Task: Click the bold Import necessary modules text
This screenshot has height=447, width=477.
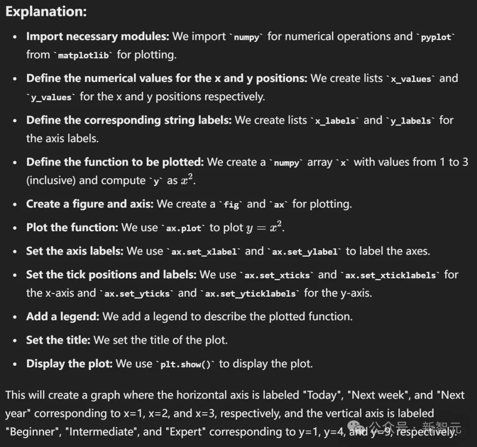Action: pyautogui.click(x=98, y=37)
